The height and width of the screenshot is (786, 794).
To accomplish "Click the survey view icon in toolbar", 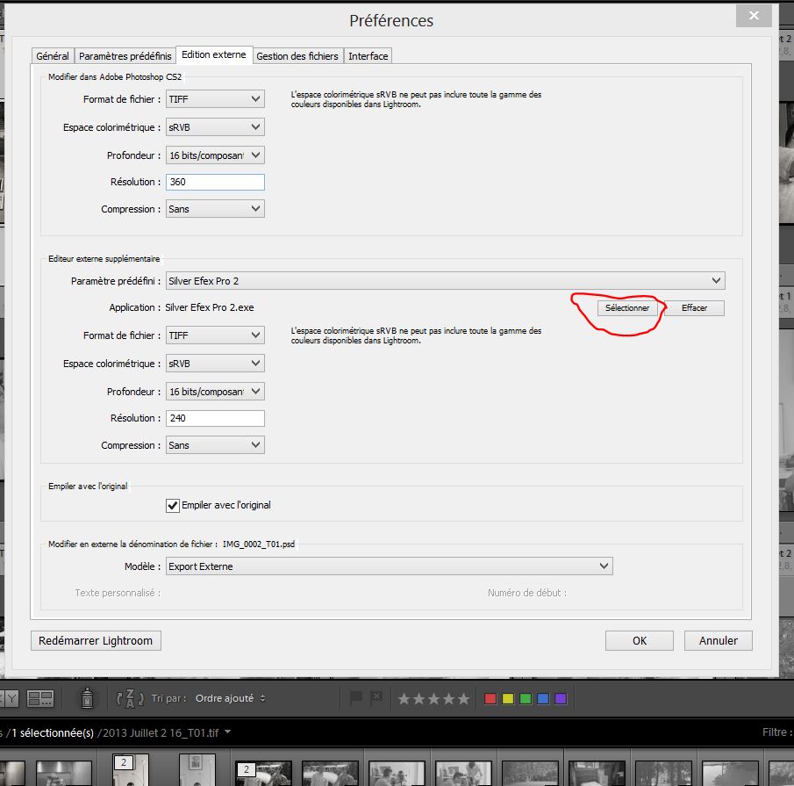I will (x=40, y=698).
